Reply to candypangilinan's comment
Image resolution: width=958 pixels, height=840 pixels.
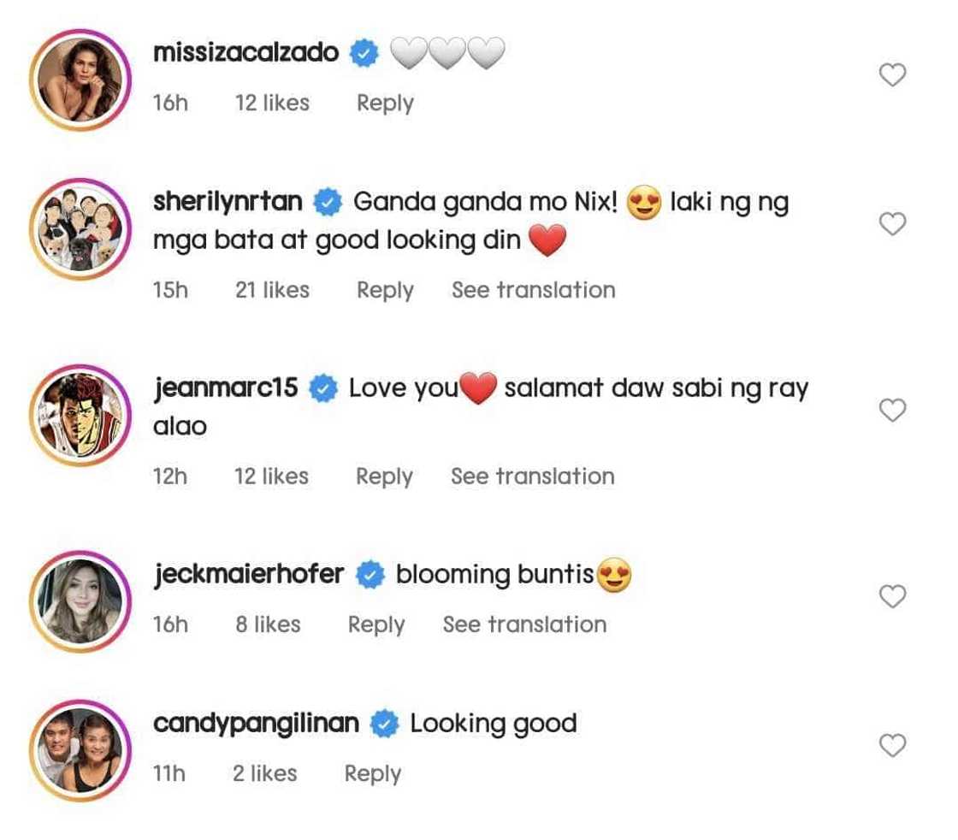tap(372, 773)
